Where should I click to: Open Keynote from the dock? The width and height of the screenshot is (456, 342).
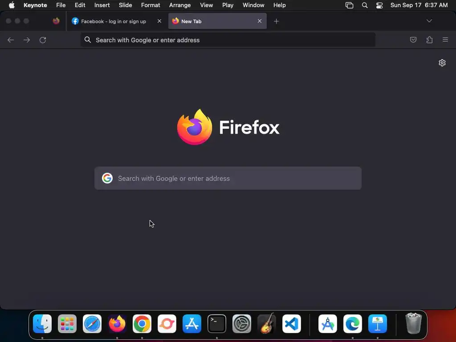point(378,324)
